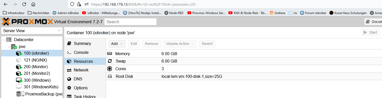Open the browser home page icon

coord(33,4)
